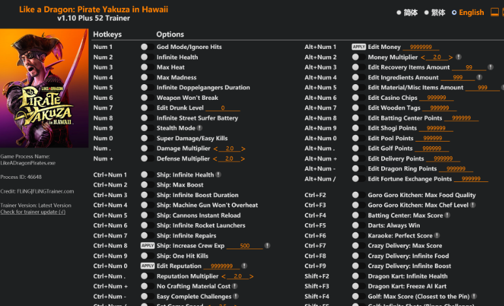Increase Reputation Multiplier value
This screenshot has height=306, width=504.
coord(251,276)
